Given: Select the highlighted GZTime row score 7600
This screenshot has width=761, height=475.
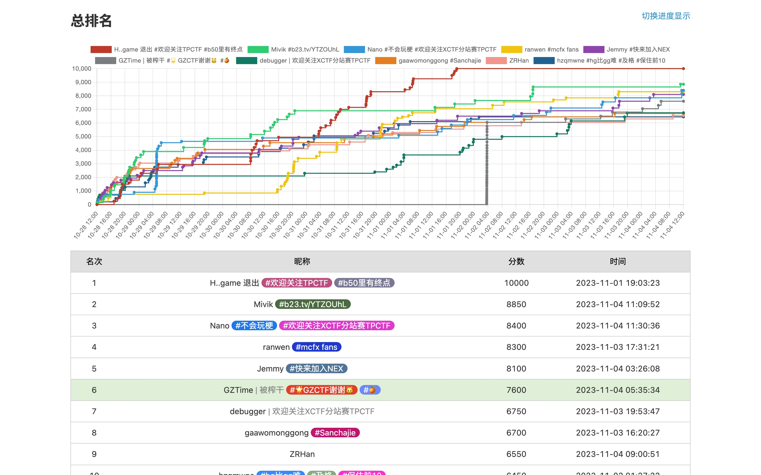Looking at the screenshot, I should click(516, 390).
